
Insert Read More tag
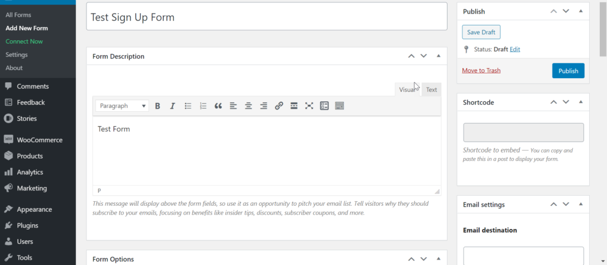pos(294,106)
